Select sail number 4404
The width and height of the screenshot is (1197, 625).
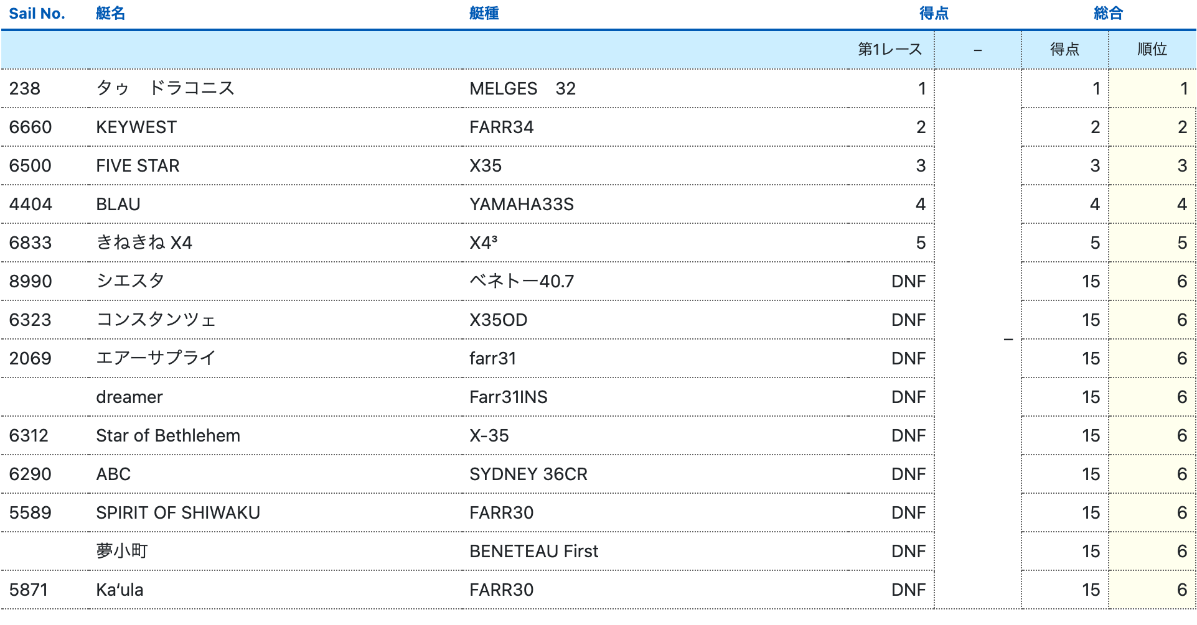[31, 205]
